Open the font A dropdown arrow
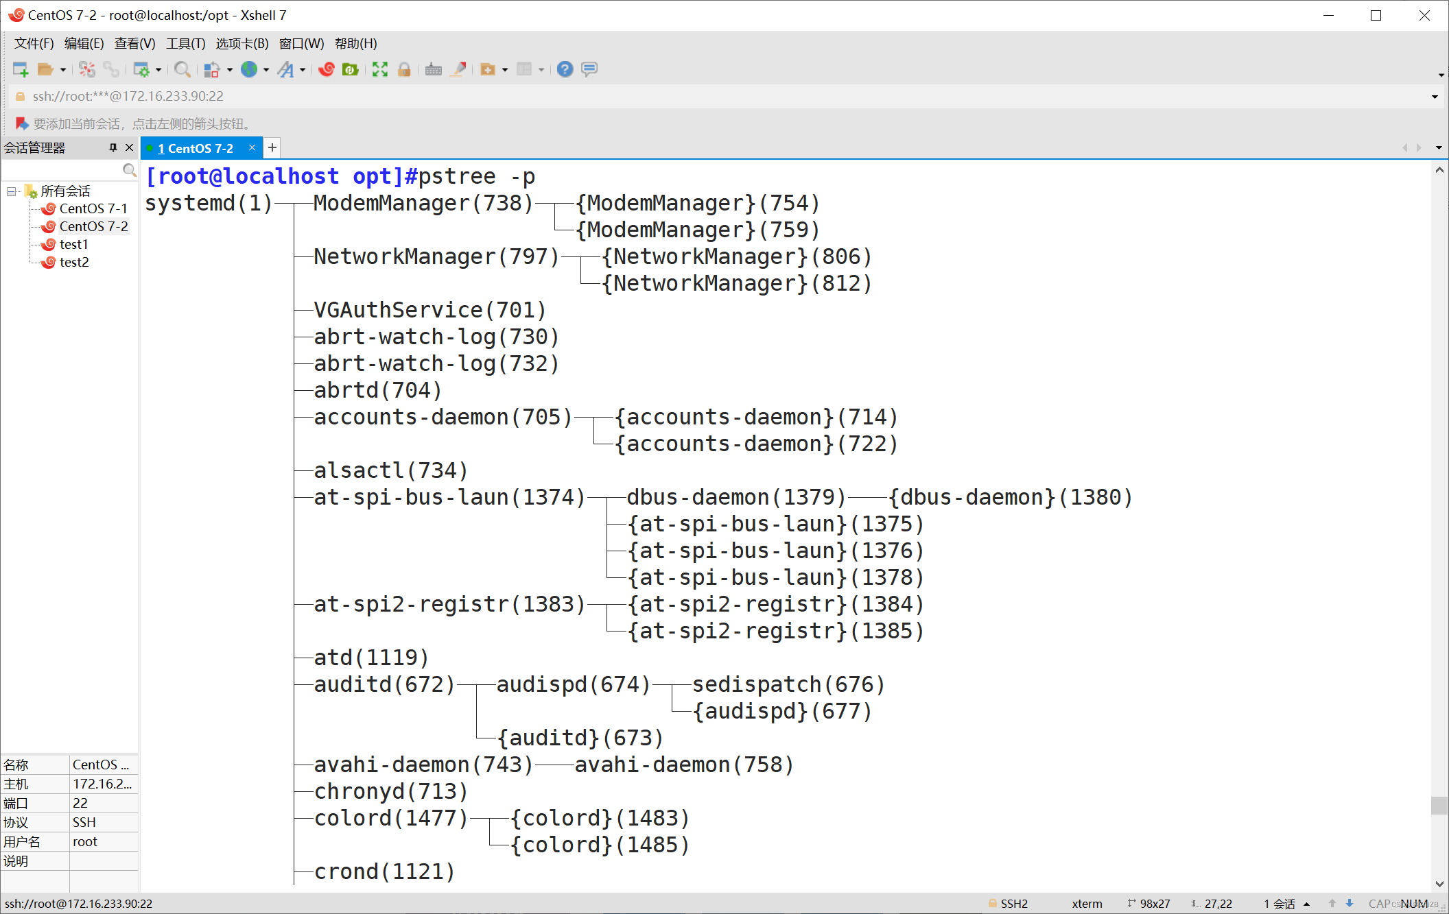The height and width of the screenshot is (914, 1449). click(303, 70)
